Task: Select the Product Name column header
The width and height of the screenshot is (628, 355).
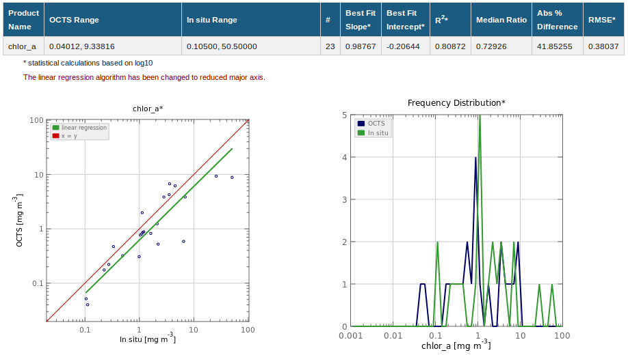Action: (24, 20)
